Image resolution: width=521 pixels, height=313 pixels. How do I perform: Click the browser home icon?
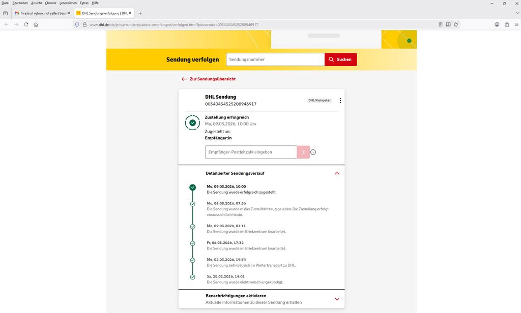tap(36, 24)
